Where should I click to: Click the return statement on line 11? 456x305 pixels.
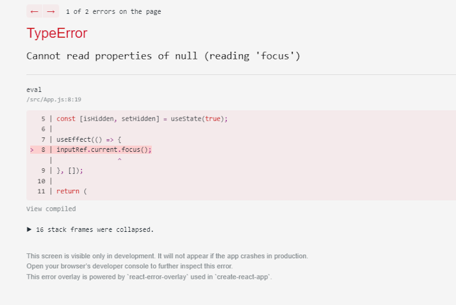click(72, 191)
